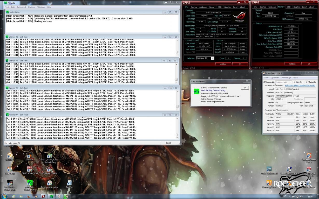Switch to Mainboard tab in left CPU-Z
Image resolution: width=319 pixels, height=199 pixels.
pos(203,7)
